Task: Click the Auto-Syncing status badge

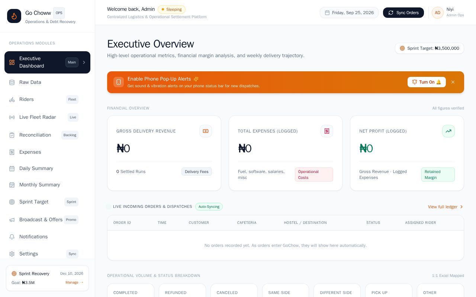Action: tap(209, 207)
